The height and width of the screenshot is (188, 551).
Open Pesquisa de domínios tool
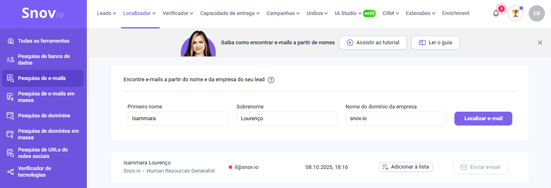coord(43,116)
